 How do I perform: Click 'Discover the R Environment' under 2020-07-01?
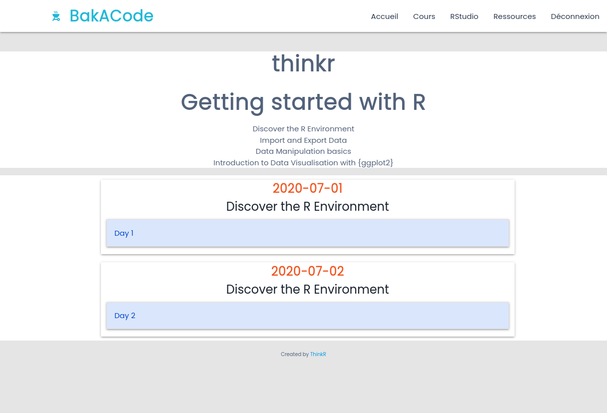pyautogui.click(x=308, y=207)
